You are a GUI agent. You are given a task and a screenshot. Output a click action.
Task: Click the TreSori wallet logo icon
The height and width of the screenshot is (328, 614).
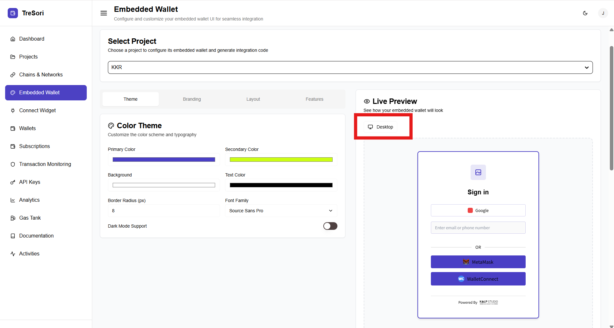pyautogui.click(x=13, y=13)
